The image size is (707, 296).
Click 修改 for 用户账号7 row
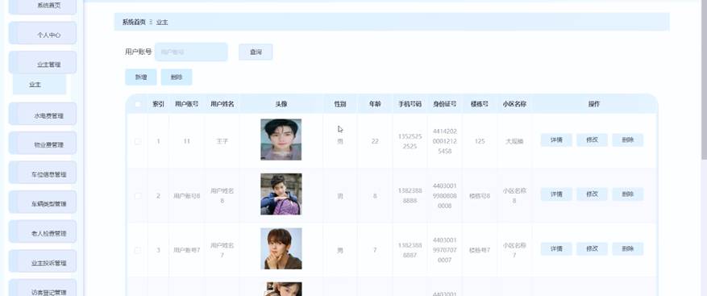point(592,248)
